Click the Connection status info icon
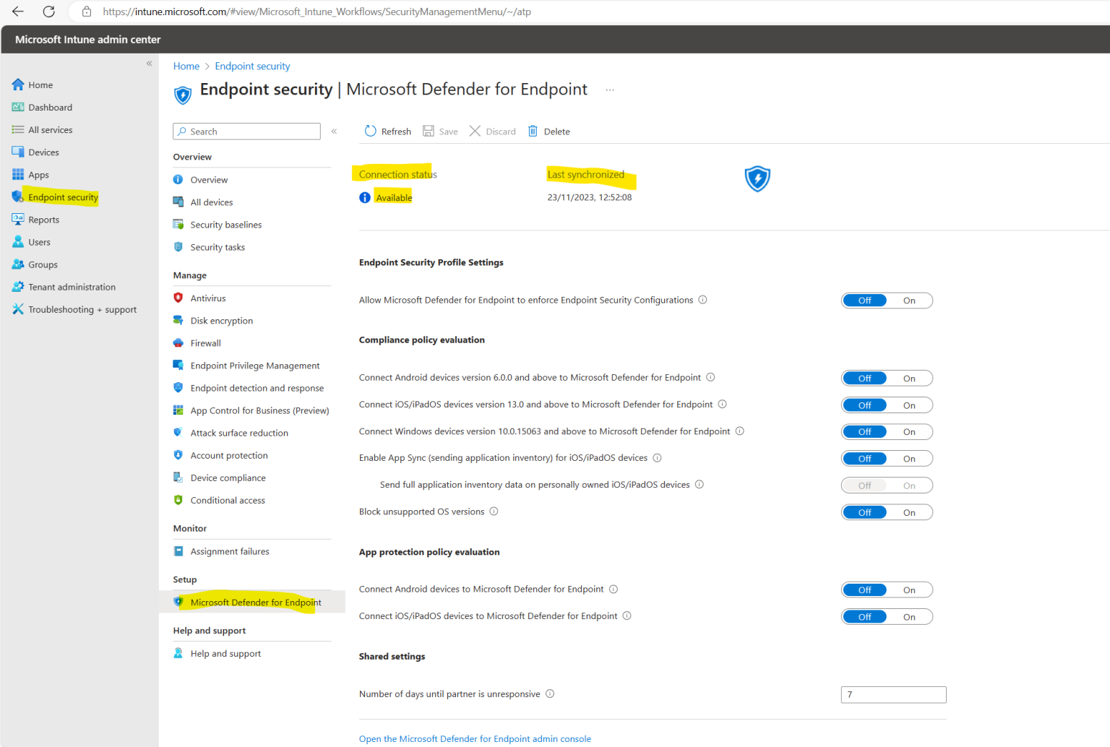 tap(364, 197)
